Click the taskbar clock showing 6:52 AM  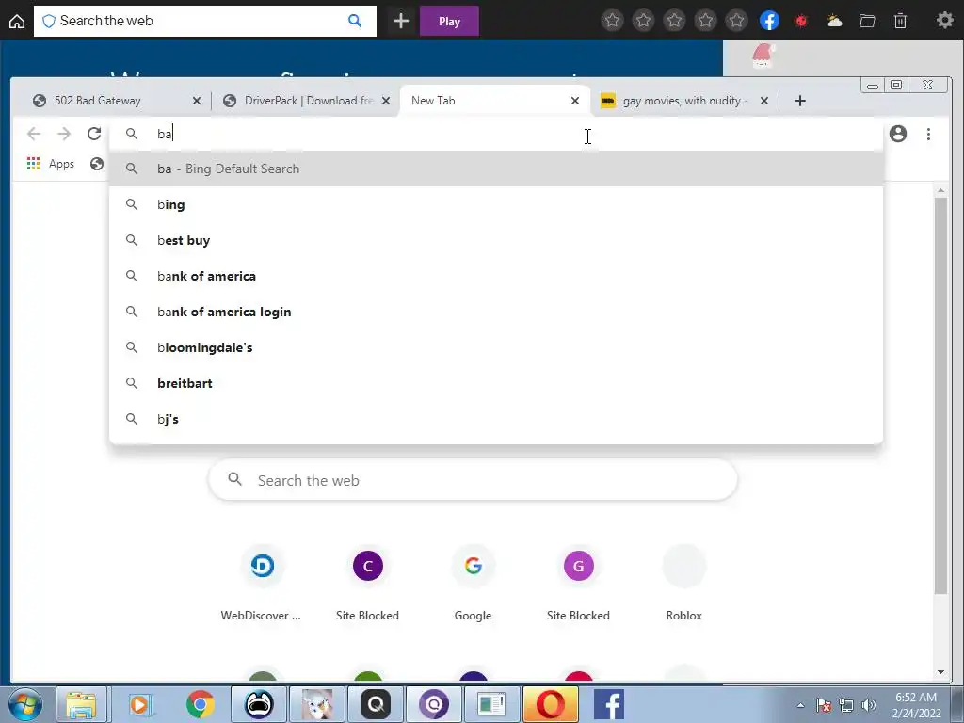tap(916, 705)
